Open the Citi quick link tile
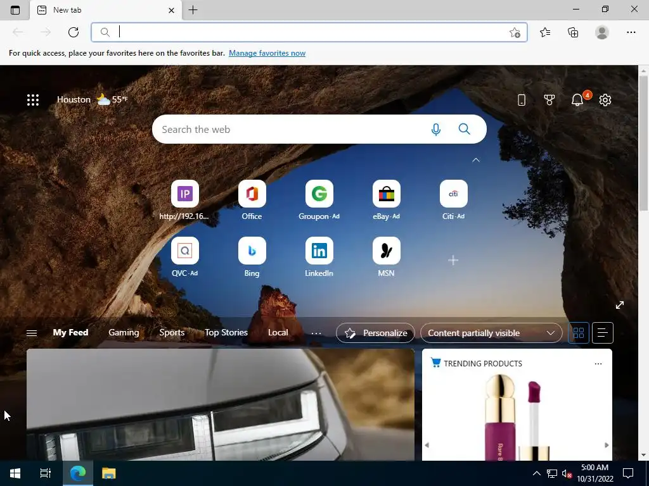Image resolution: width=649 pixels, height=486 pixels. click(453, 201)
